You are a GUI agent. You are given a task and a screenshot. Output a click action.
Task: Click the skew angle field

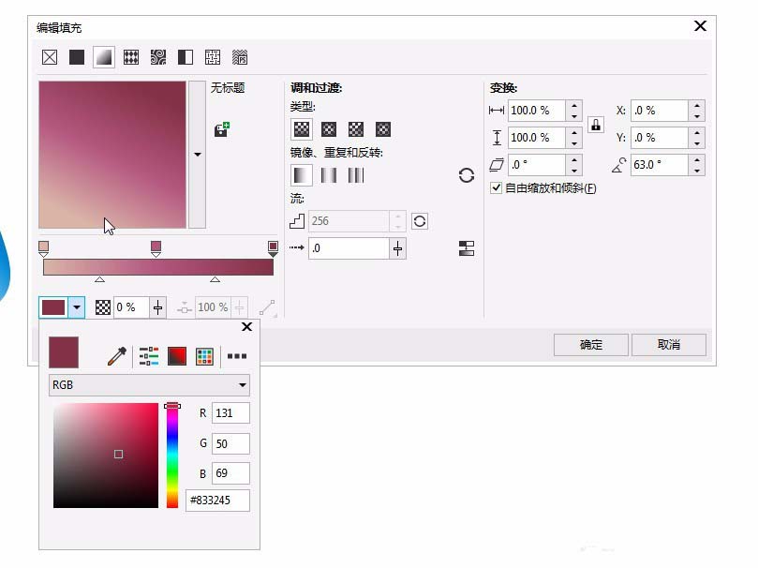coord(537,164)
